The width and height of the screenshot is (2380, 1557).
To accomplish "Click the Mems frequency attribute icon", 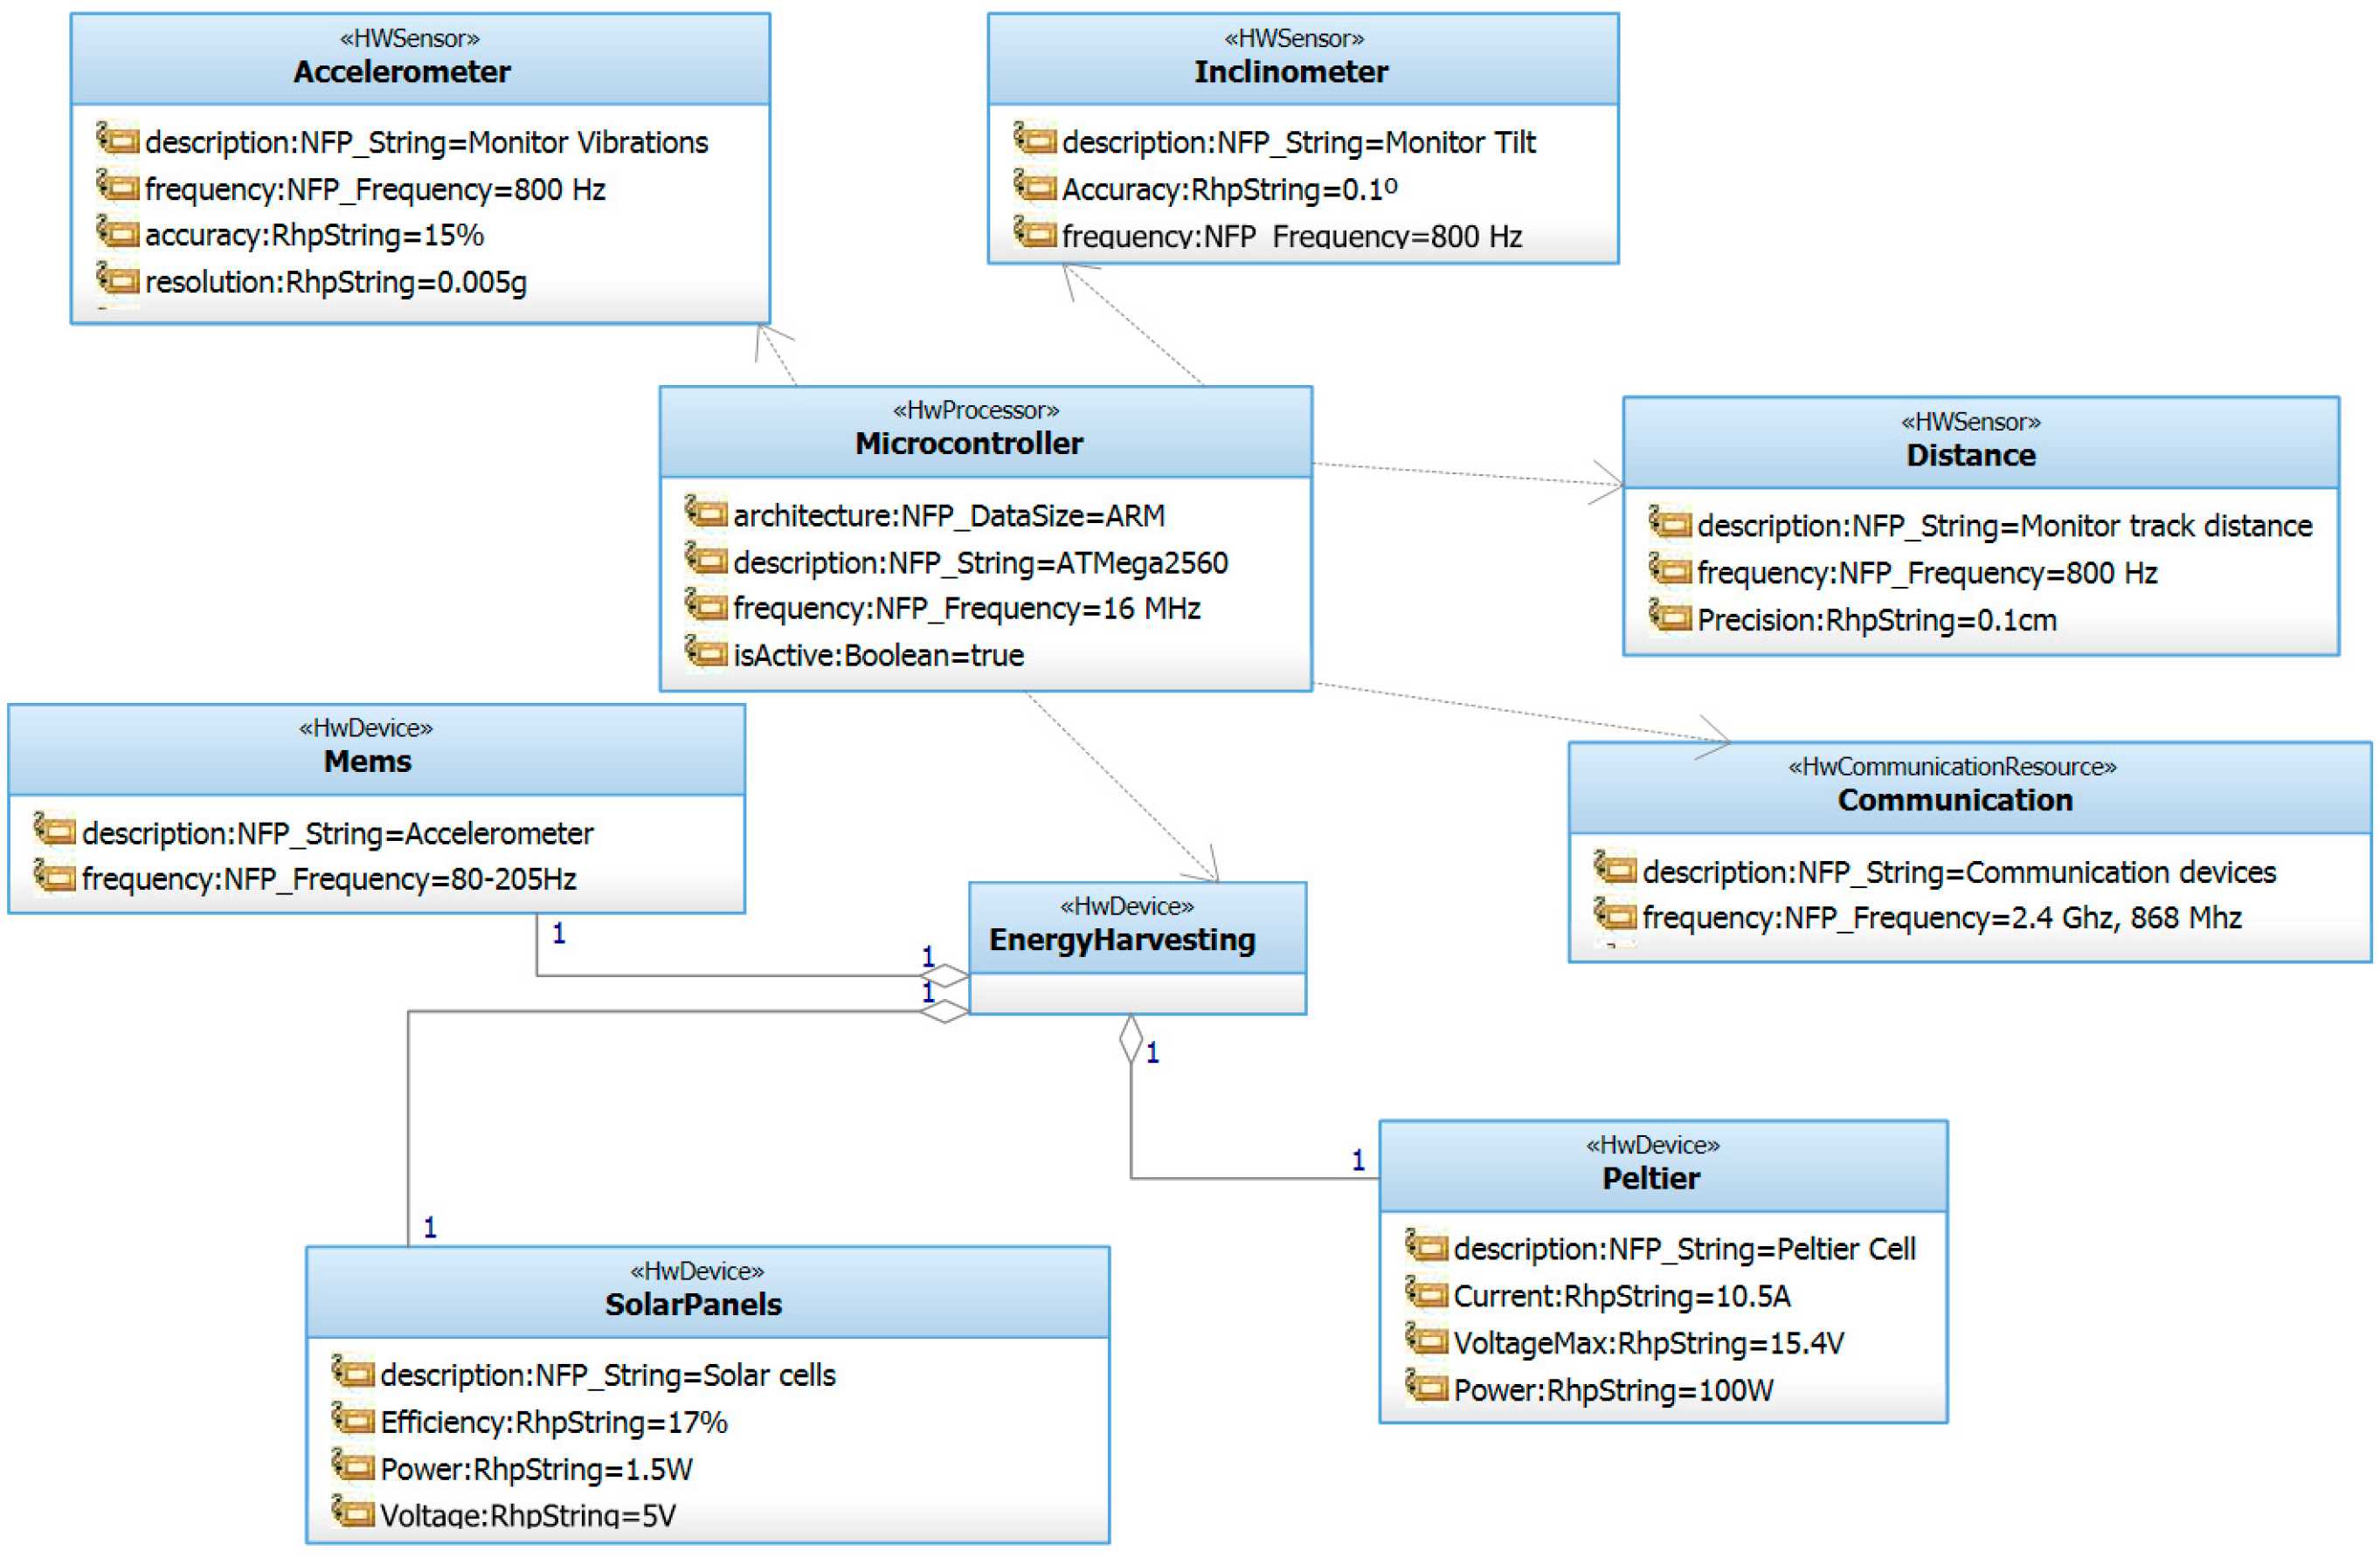I will point(55,876).
